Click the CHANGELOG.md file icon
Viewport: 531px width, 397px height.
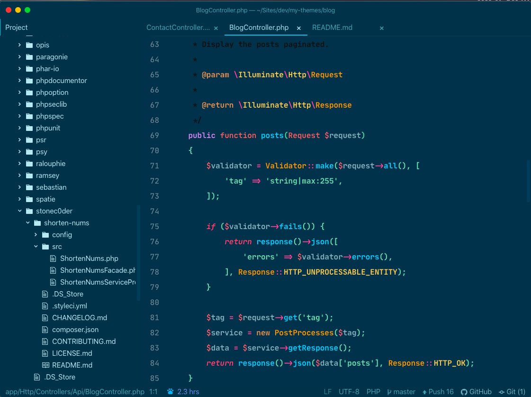pyautogui.click(x=45, y=318)
